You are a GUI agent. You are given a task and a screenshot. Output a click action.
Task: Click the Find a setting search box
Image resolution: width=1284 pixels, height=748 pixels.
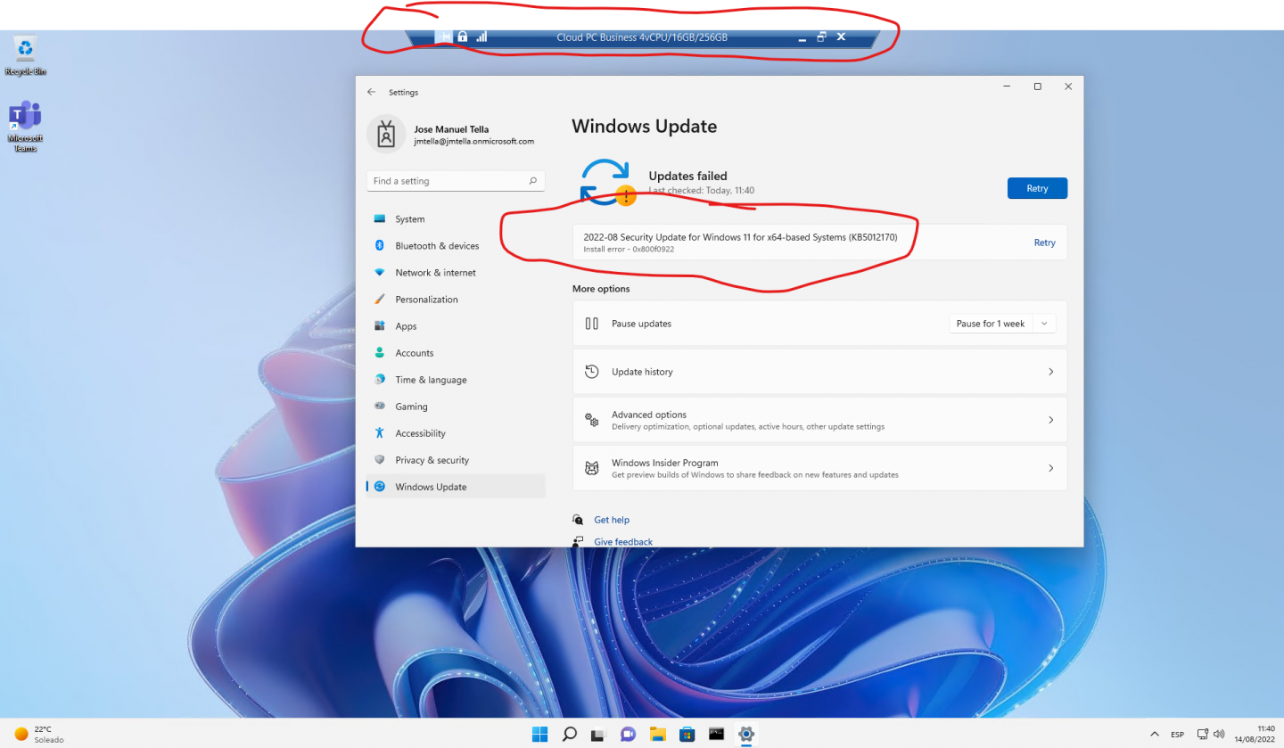(x=456, y=181)
